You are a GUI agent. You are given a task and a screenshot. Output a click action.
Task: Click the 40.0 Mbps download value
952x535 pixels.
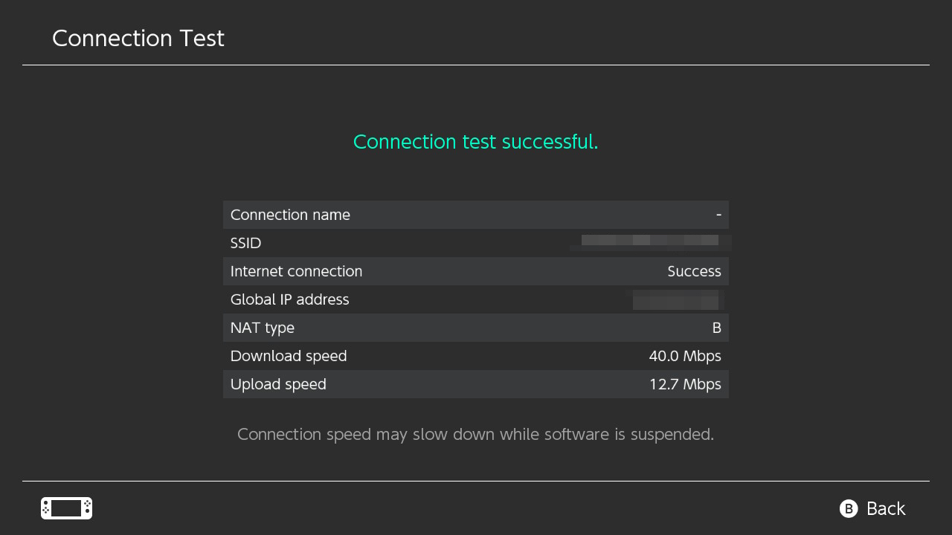(684, 356)
